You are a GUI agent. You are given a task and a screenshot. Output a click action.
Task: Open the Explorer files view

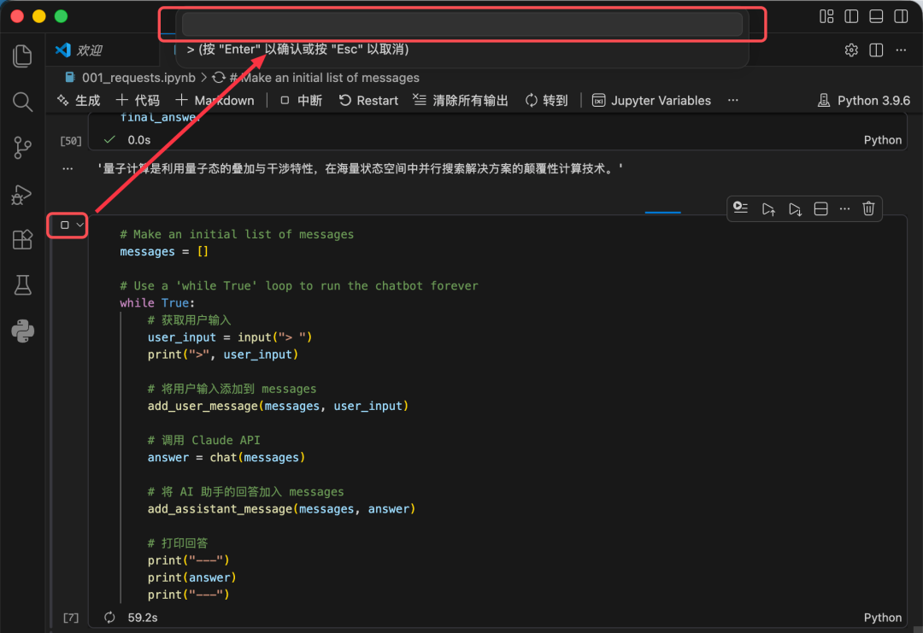point(22,56)
